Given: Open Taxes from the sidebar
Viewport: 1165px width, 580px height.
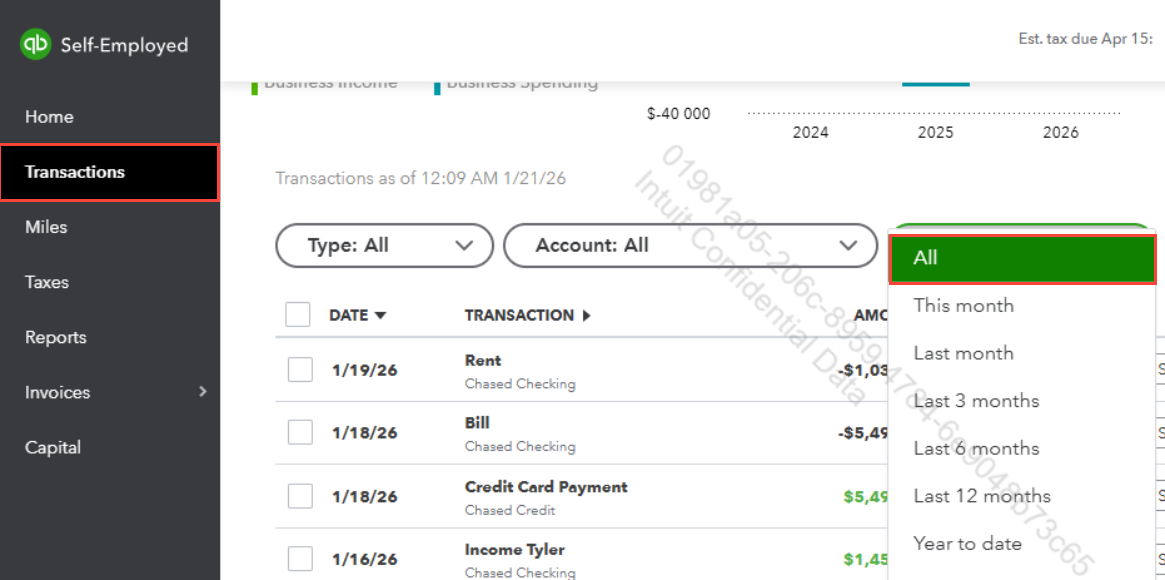Looking at the screenshot, I should 47,282.
